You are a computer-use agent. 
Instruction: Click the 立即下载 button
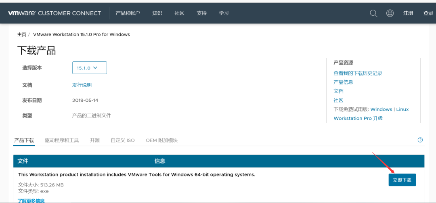(x=402, y=180)
